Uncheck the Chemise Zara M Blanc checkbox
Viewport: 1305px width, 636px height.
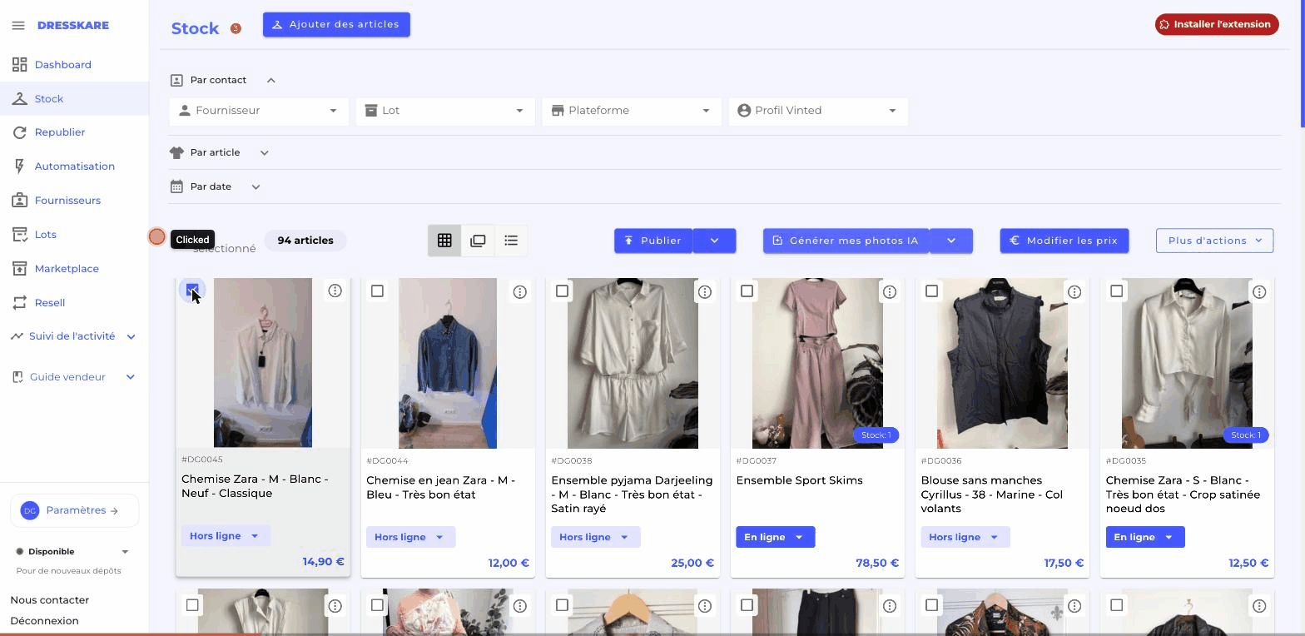click(192, 291)
